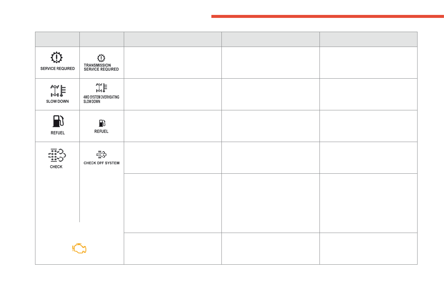
Task: Select the 4WD SYSTEM OVERHEATING text
Action: pyautogui.click(x=101, y=97)
